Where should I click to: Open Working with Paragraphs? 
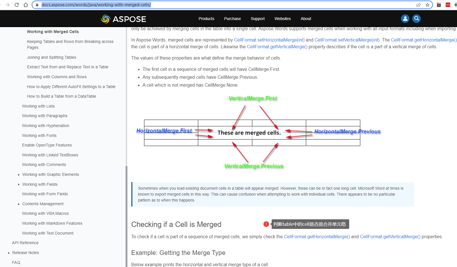45,116
